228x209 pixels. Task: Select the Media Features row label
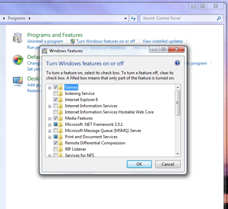[x=79, y=118]
